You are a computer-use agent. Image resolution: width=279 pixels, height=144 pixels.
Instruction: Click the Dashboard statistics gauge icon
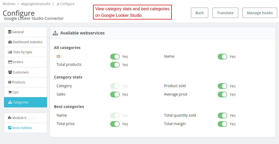(x=10, y=42)
